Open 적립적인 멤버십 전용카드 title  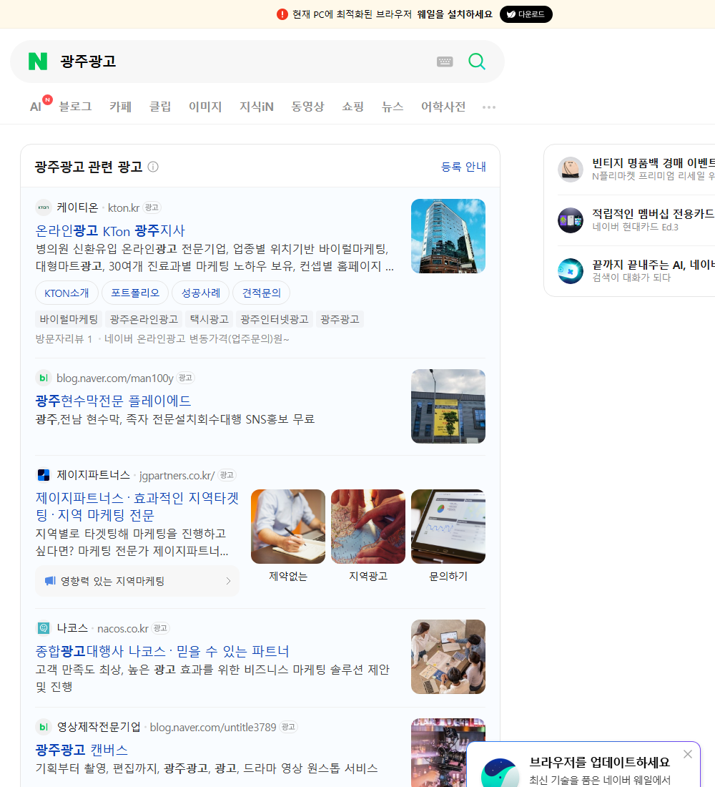pos(654,214)
